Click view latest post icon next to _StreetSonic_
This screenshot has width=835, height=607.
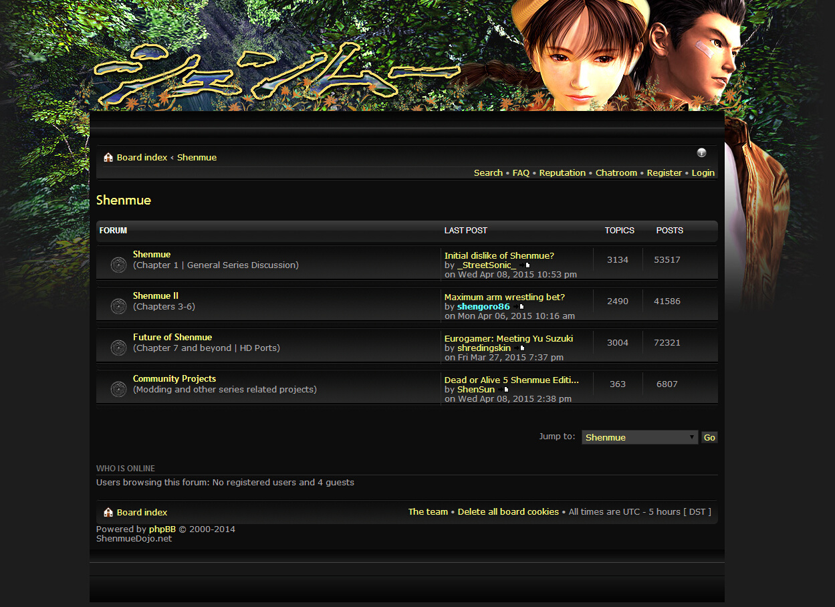click(x=526, y=265)
